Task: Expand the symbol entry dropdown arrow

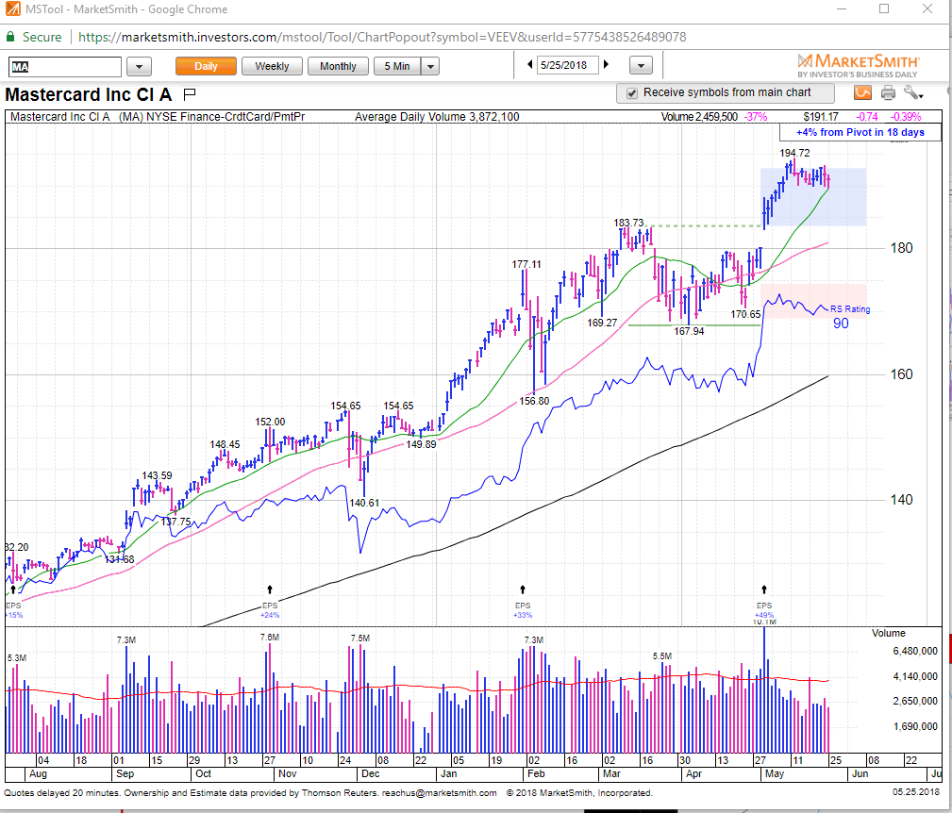Action: point(139,66)
